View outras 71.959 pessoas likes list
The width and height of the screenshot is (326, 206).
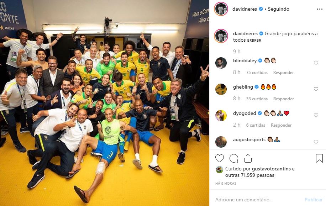[250, 175]
